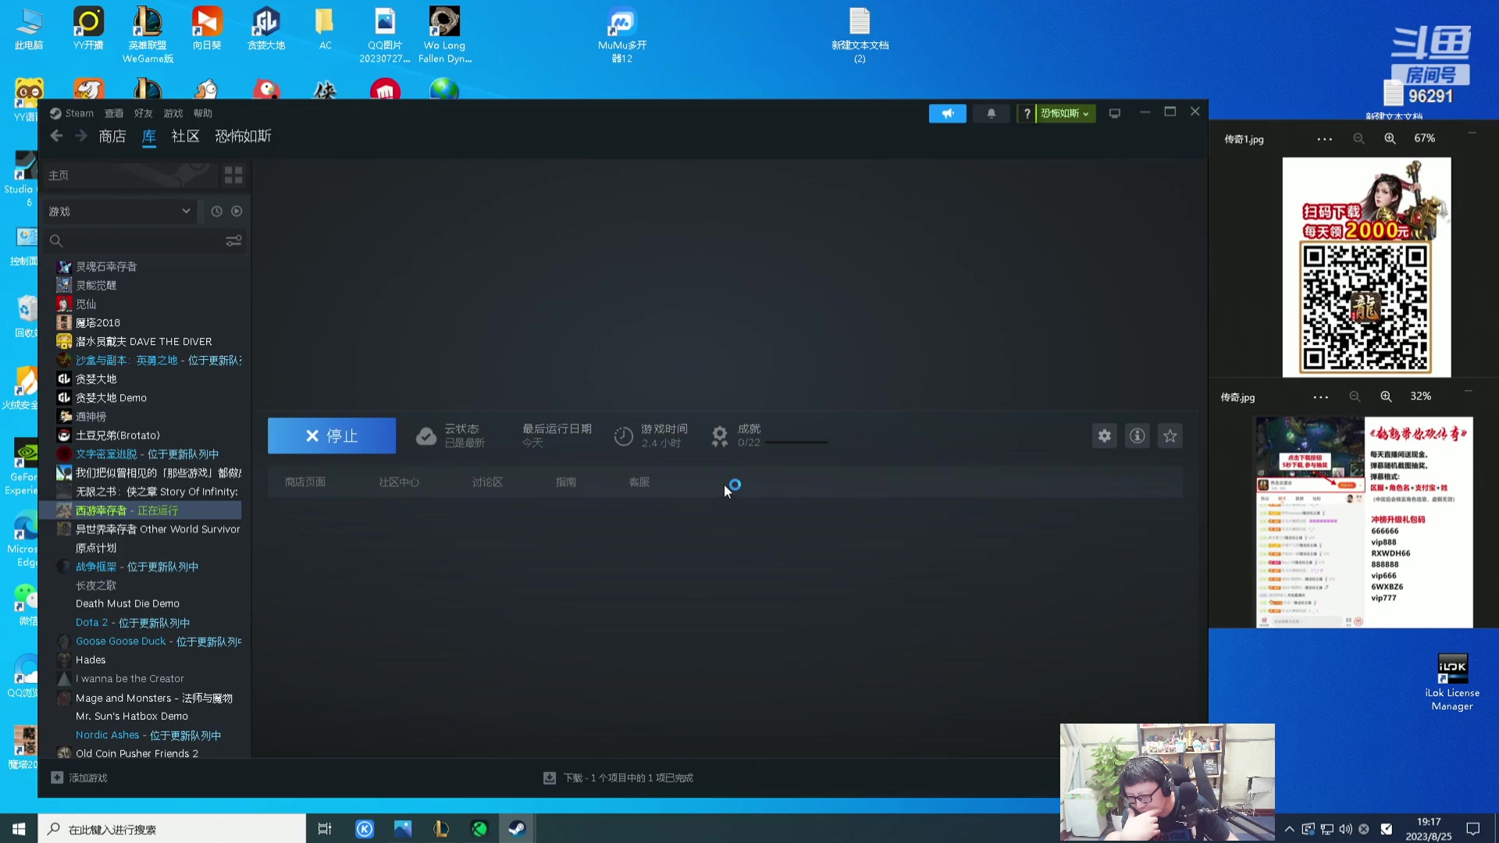Select 西游幸存者 running game entry
Viewport: 1499px width, 843px height.
pyautogui.click(x=141, y=510)
